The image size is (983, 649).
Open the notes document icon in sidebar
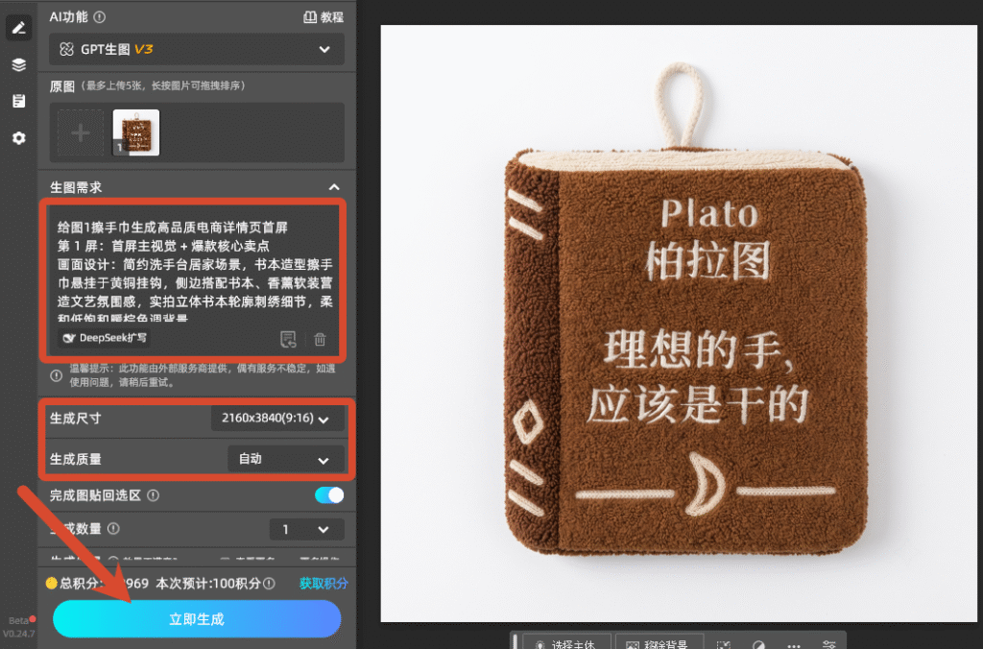[x=19, y=101]
